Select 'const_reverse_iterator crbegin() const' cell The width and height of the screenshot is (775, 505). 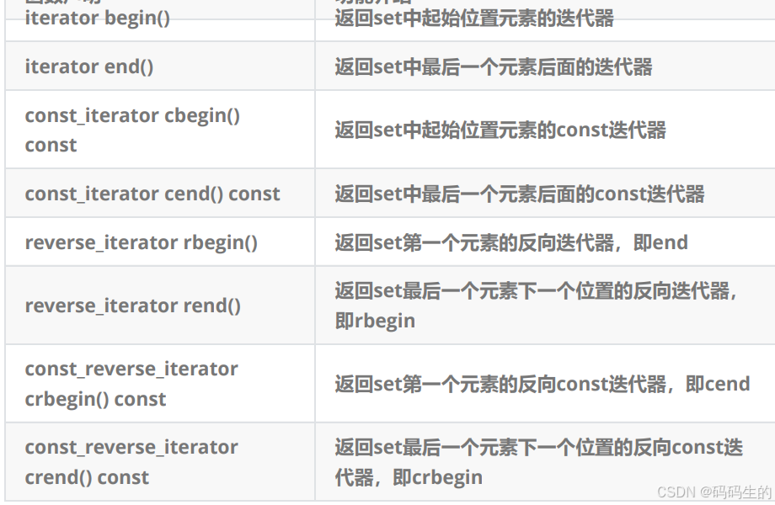(131, 384)
